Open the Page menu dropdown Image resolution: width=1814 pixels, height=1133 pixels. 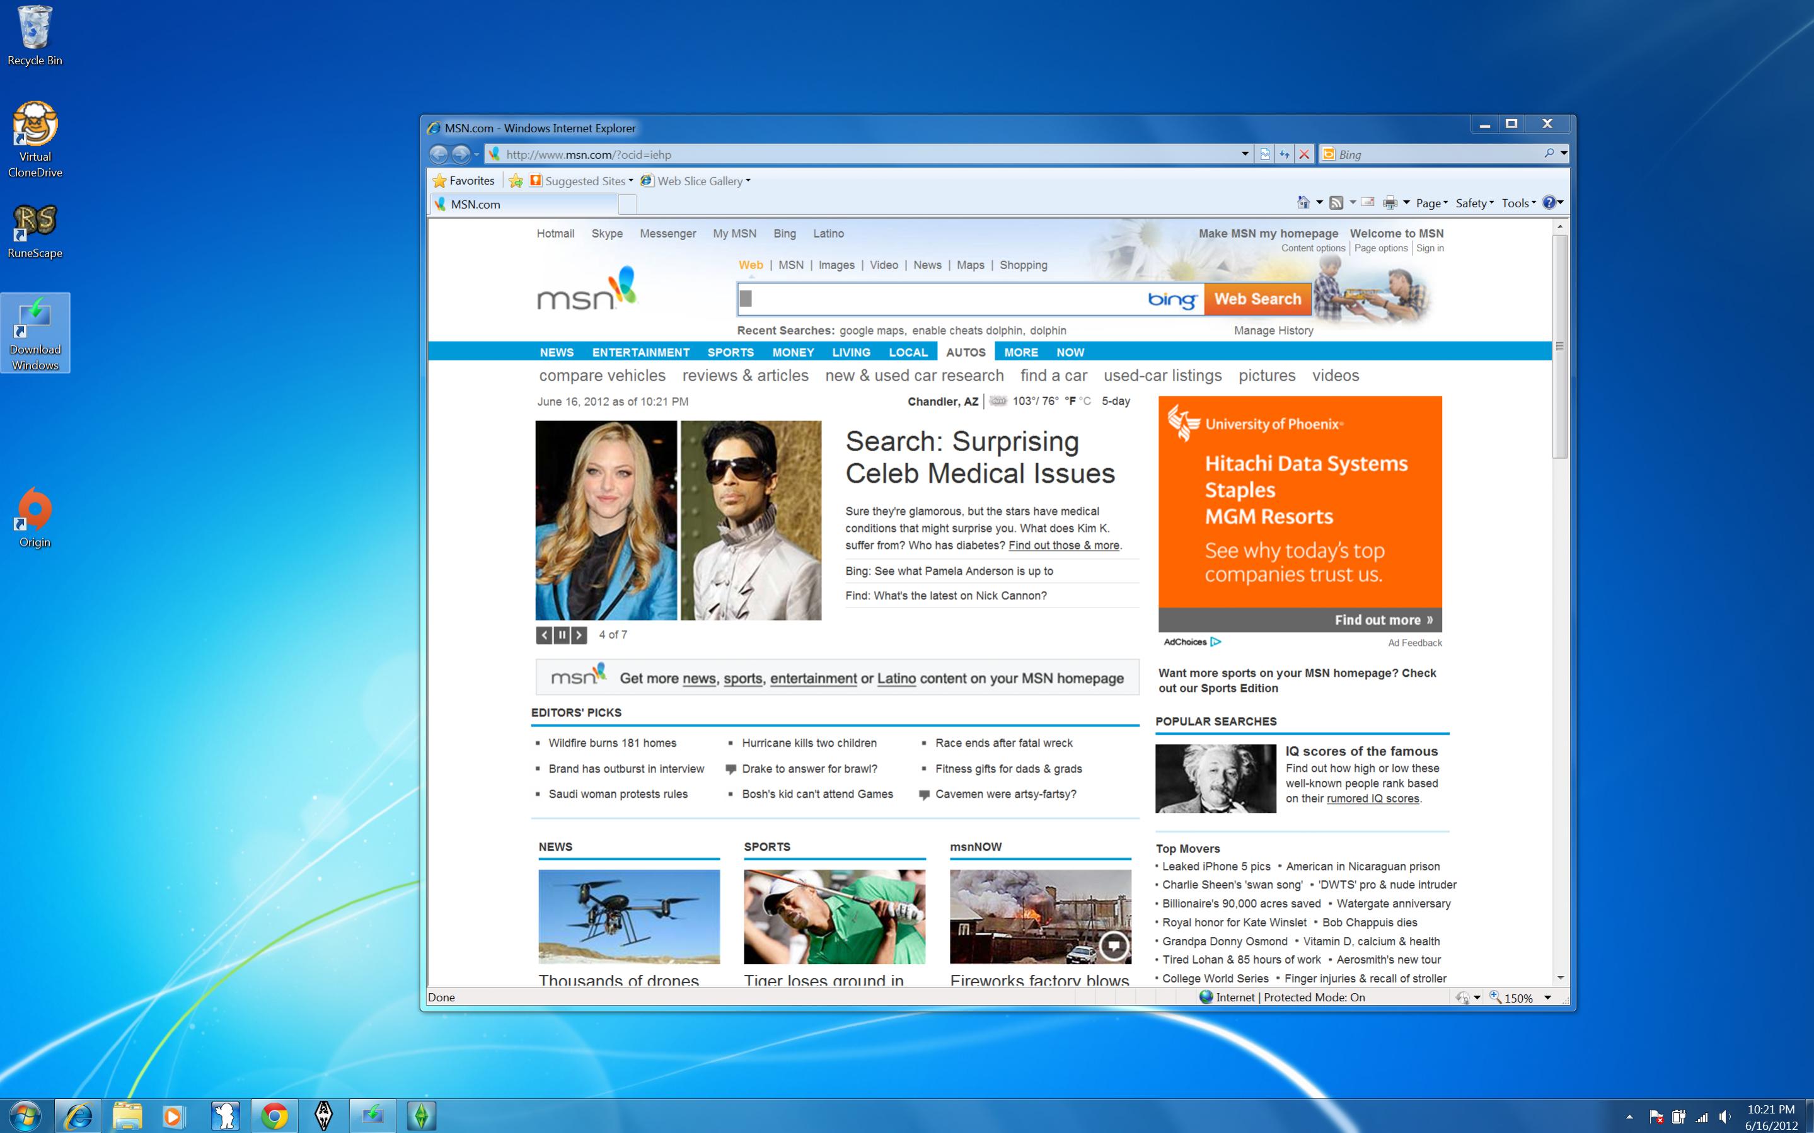click(1431, 203)
